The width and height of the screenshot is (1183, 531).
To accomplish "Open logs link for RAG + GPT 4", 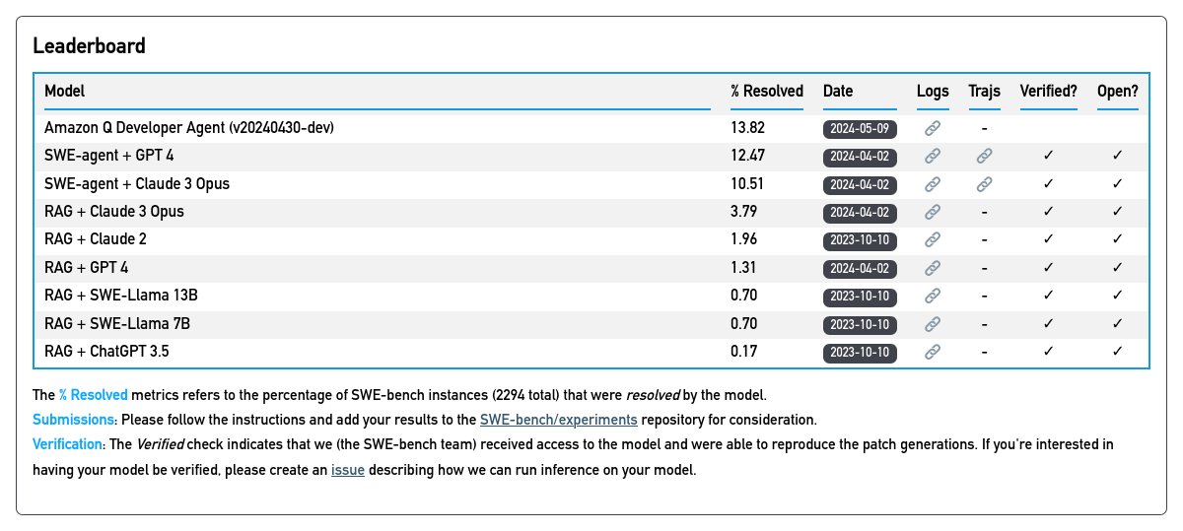I will click(933, 268).
